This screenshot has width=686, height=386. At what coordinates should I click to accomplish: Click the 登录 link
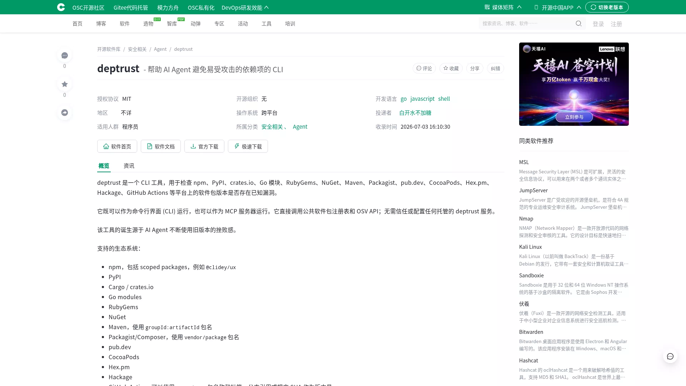tap(598, 24)
